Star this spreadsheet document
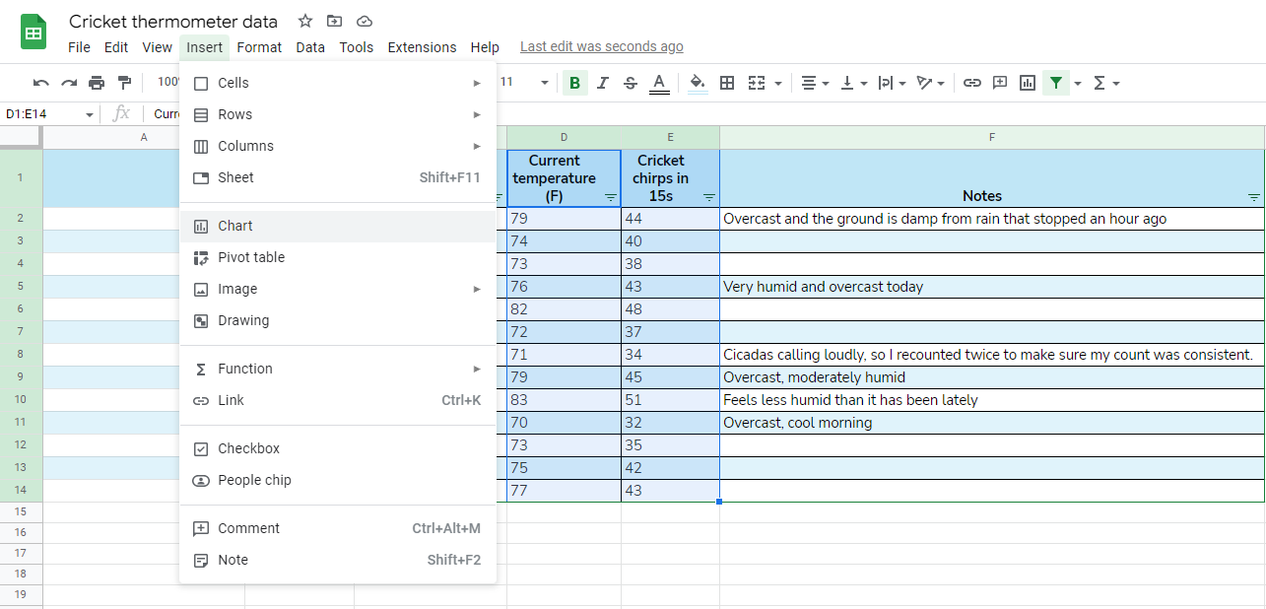This screenshot has width=1266, height=609. point(305,21)
